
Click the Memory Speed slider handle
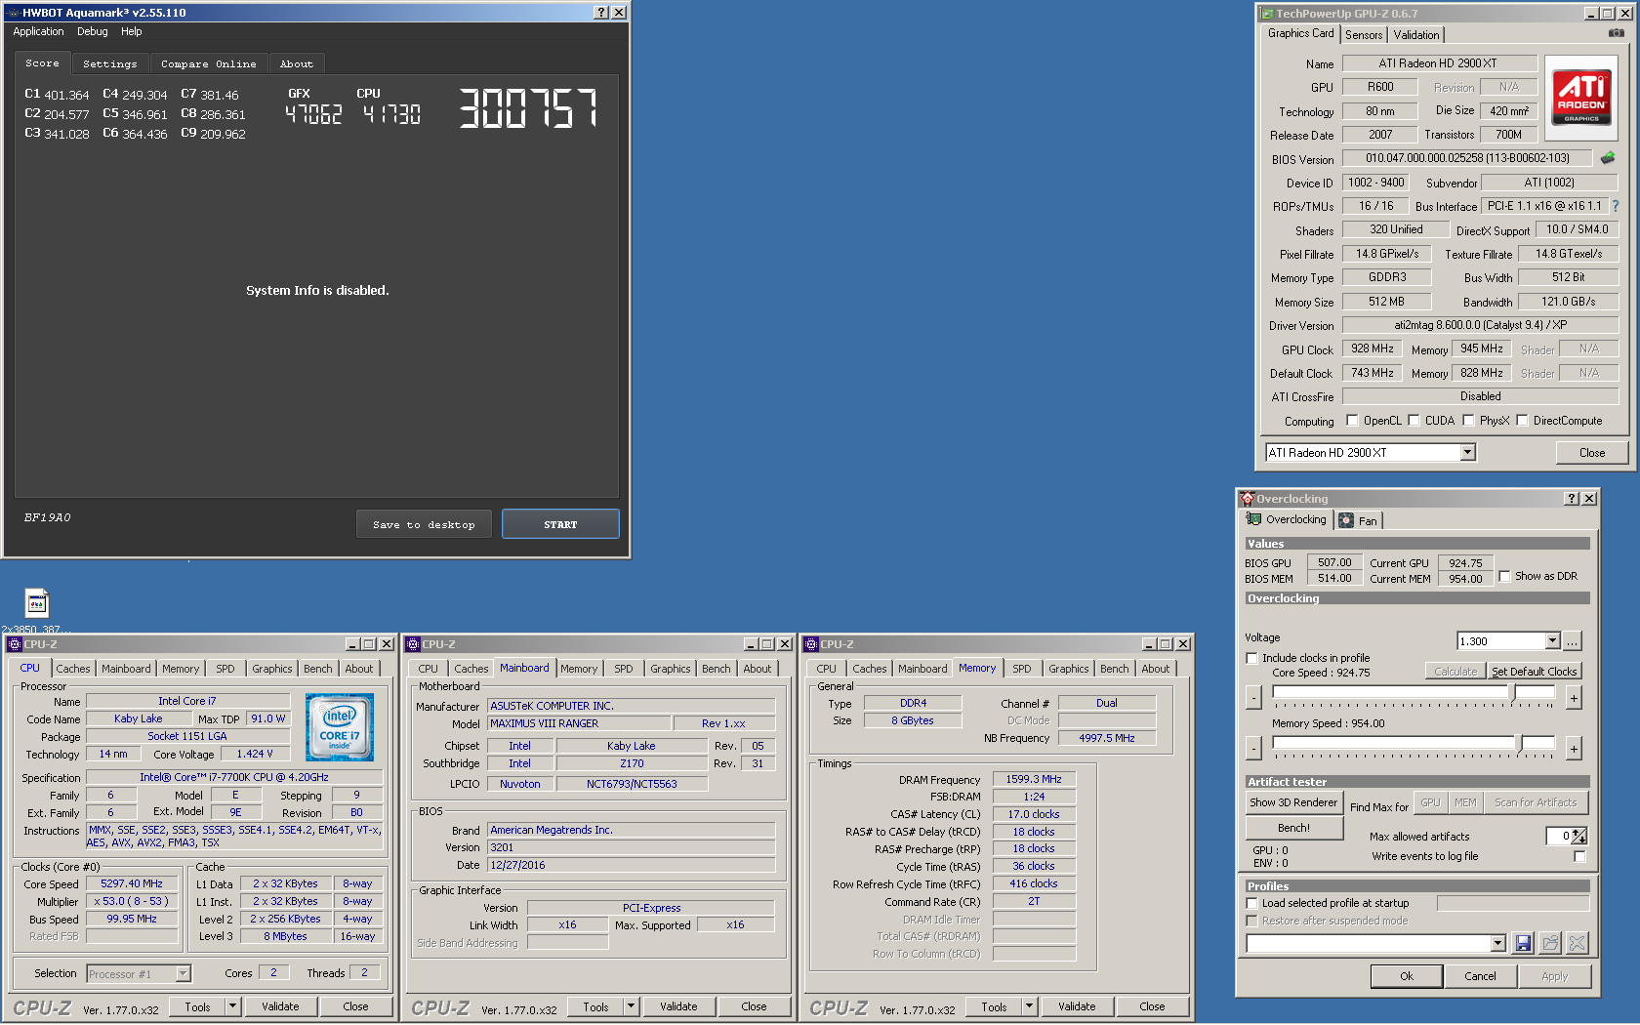click(1520, 744)
